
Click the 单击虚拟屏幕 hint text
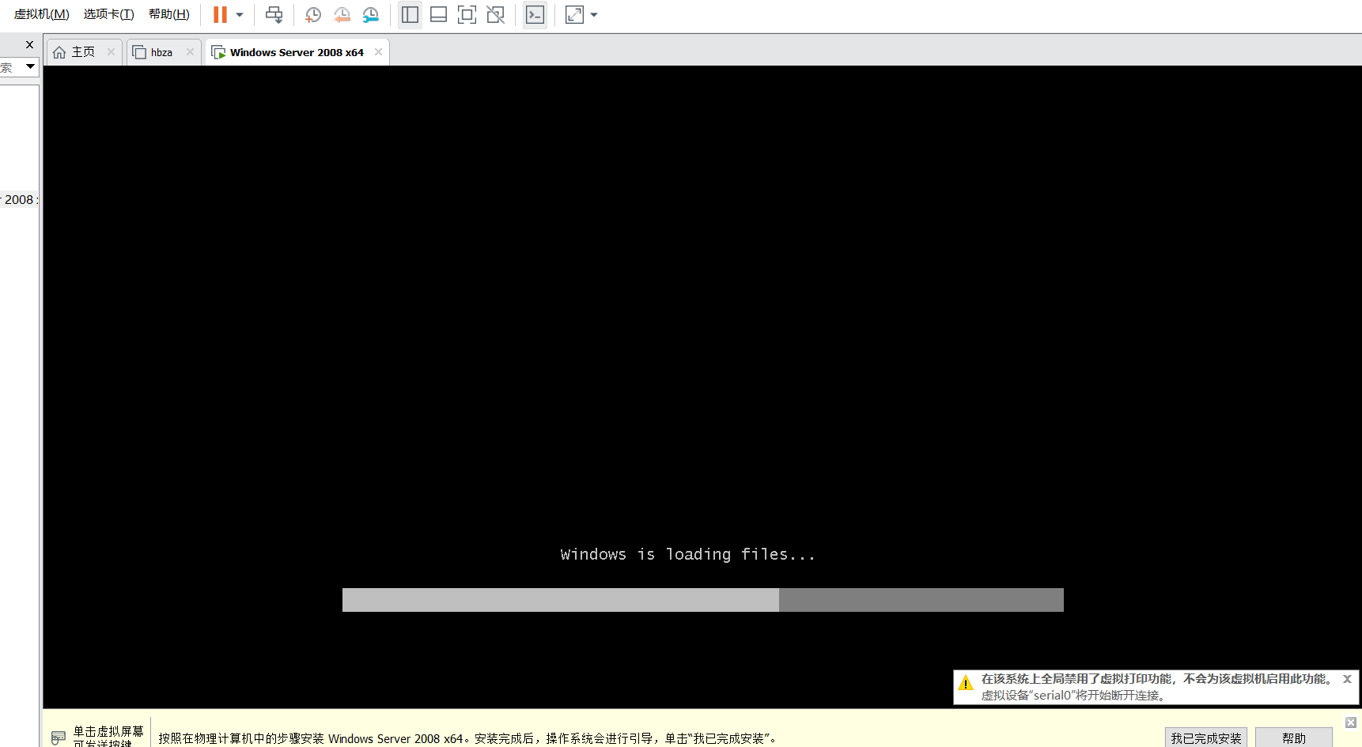108,732
